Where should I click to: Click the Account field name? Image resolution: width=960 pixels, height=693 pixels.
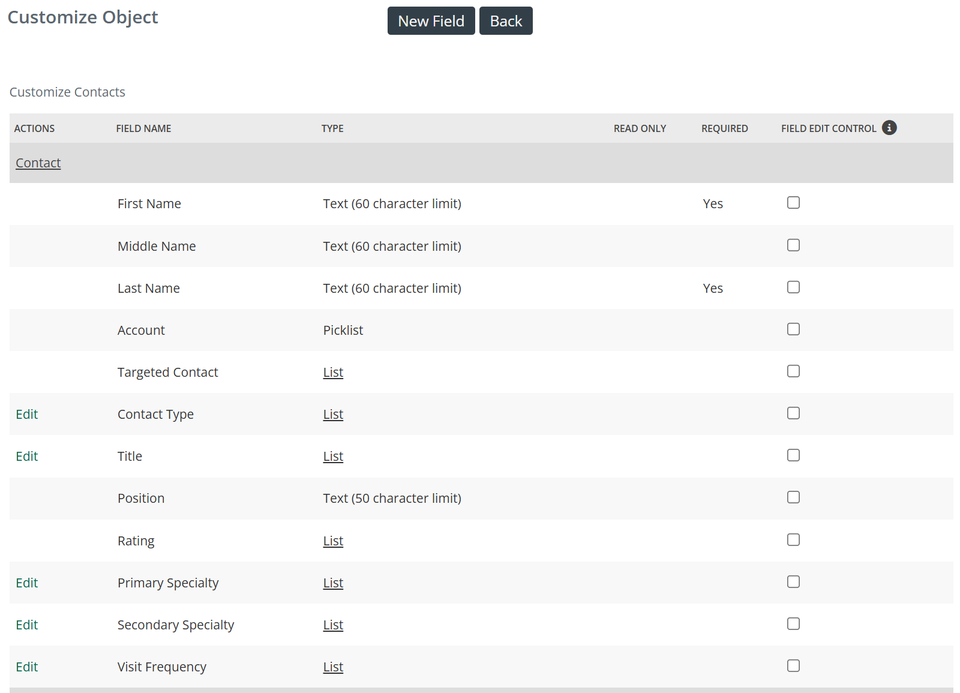point(141,330)
